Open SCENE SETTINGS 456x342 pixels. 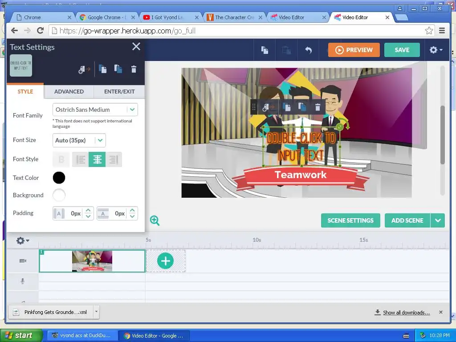tap(350, 220)
